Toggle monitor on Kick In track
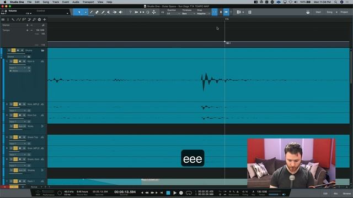The width and height of the screenshot is (353, 198). [x=24, y=61]
